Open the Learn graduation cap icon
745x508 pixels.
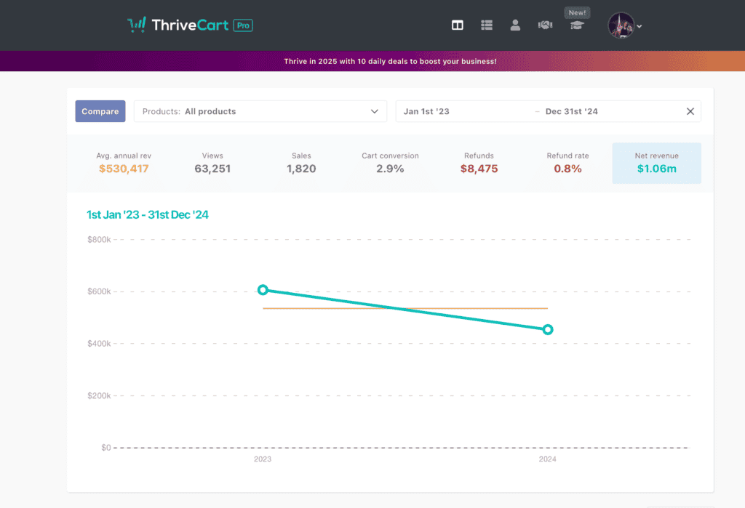point(577,25)
